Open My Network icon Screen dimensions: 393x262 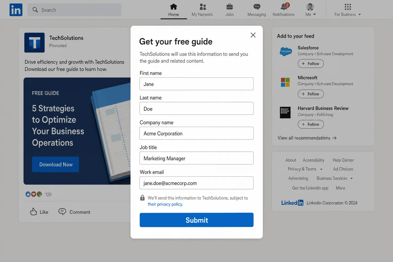coord(203,7)
